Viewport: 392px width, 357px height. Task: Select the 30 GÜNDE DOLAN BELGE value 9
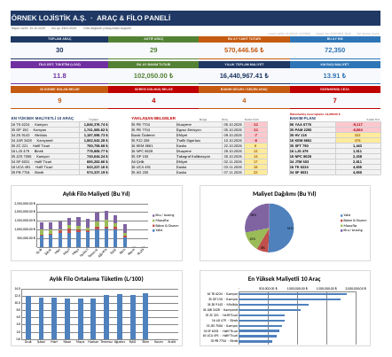(x=59, y=101)
